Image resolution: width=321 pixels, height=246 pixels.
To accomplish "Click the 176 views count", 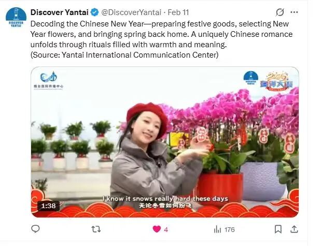I will [229, 229].
